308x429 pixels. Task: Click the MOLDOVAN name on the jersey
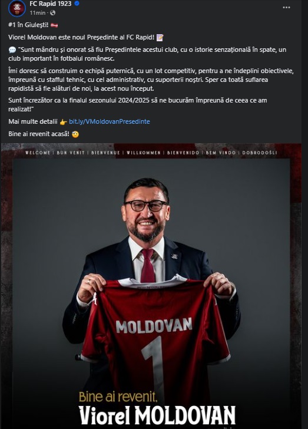(154, 325)
